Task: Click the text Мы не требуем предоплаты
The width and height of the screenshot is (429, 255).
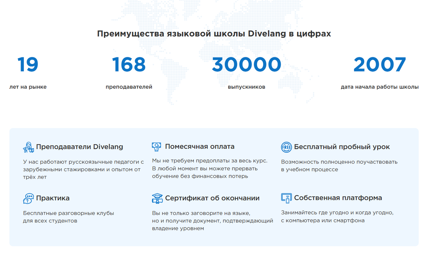Action: [209, 168]
